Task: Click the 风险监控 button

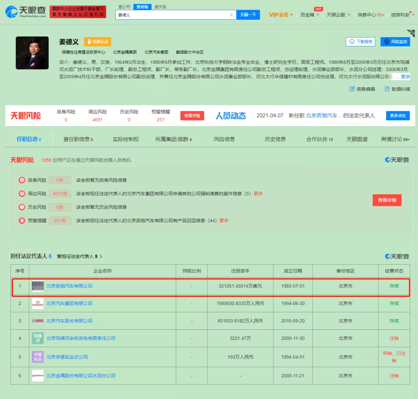Action: pos(395,41)
